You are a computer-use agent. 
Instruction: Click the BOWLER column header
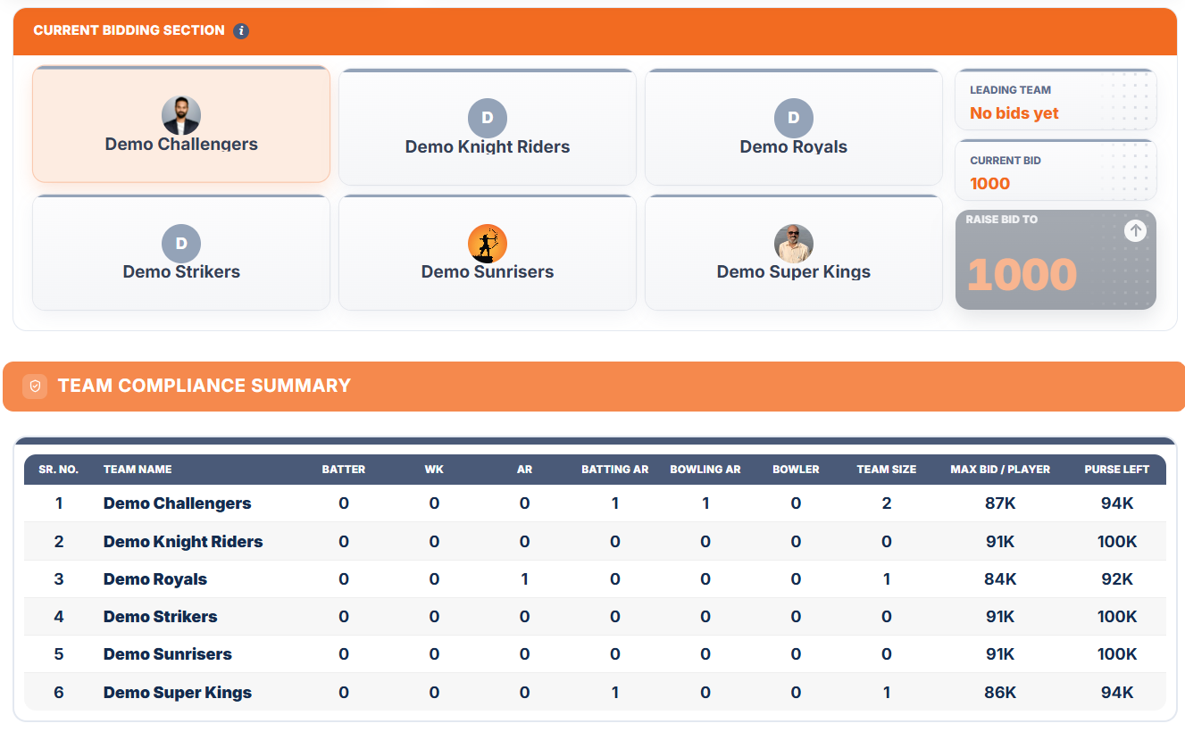point(796,470)
